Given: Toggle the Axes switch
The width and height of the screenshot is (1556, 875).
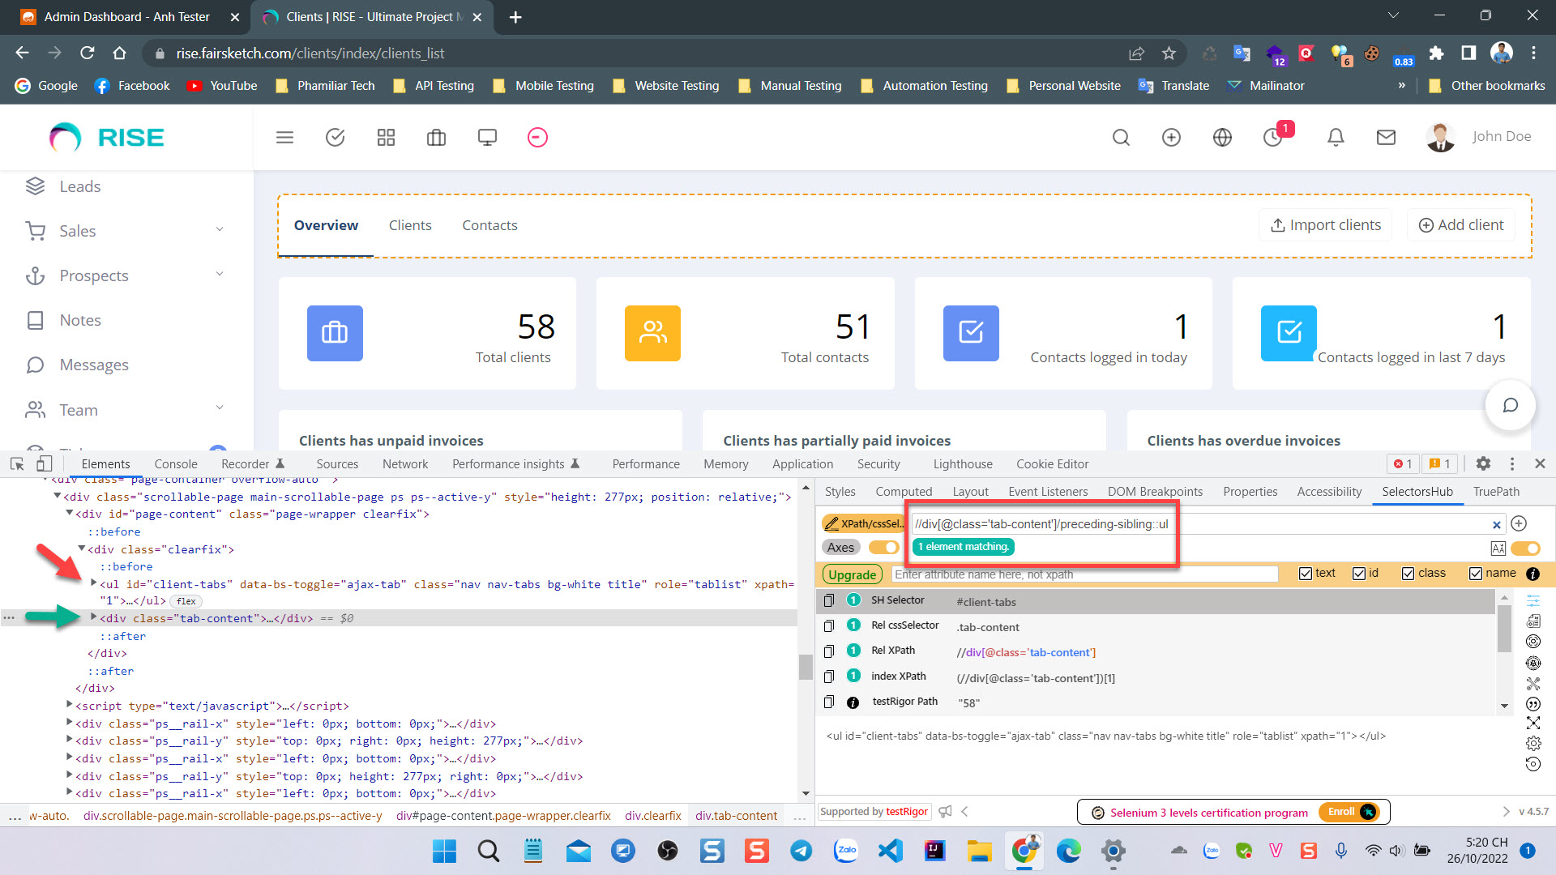Looking at the screenshot, I should (x=883, y=548).
